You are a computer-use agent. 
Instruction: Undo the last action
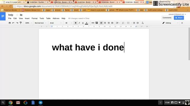pyautogui.click(x=13, y=23)
